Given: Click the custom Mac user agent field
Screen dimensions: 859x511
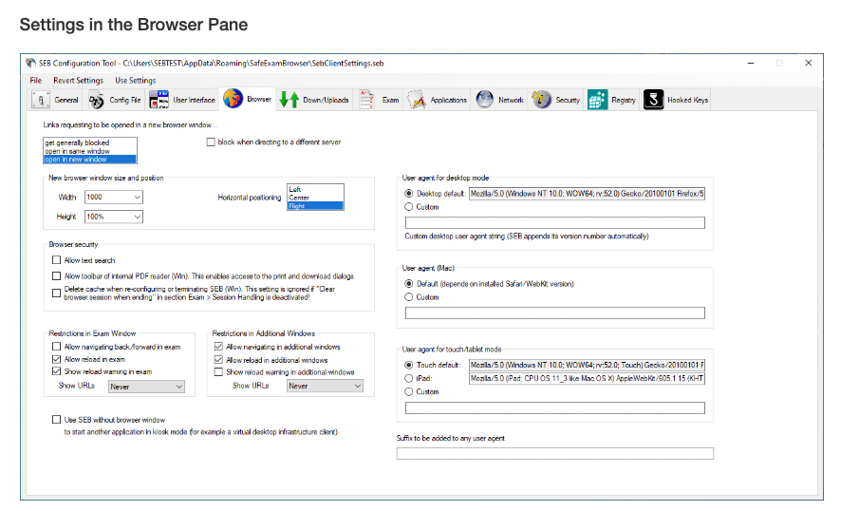Looking at the screenshot, I should (x=555, y=313).
